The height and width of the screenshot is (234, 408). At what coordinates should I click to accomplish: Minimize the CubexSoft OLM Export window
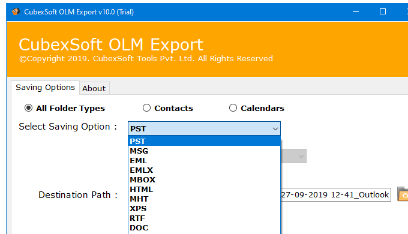click(x=356, y=12)
